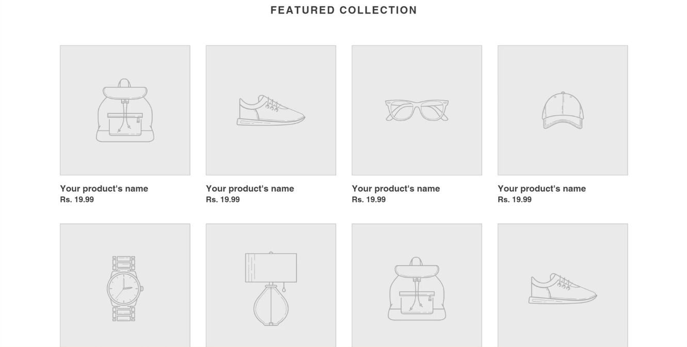Click the visor of the baseball cap illustration
687x347 pixels.
point(563,122)
